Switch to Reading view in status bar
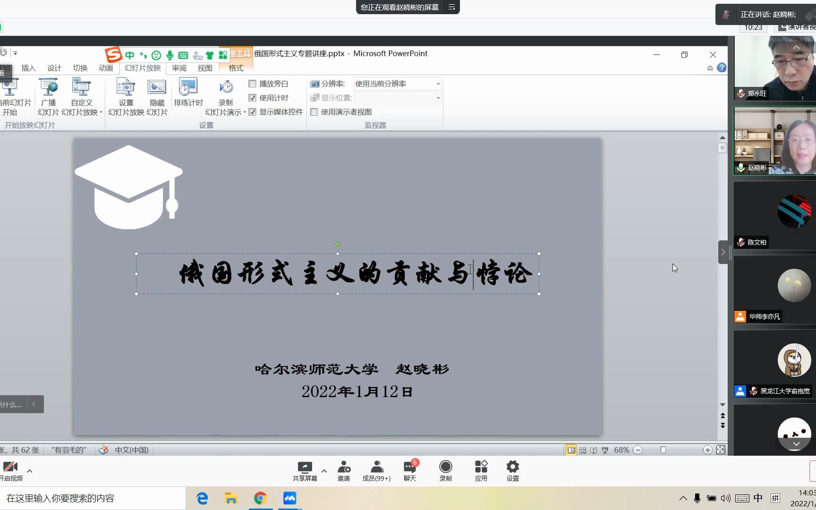The image size is (816, 510). point(594,450)
